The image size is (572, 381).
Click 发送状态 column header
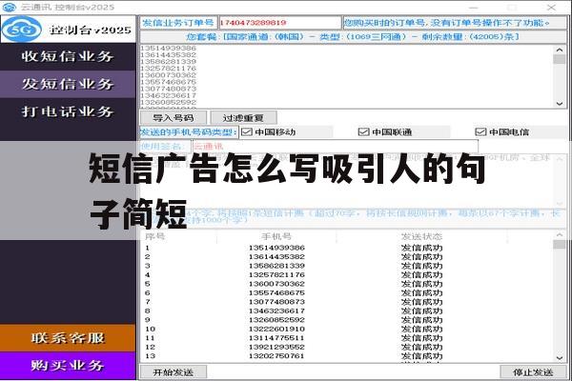(x=421, y=236)
